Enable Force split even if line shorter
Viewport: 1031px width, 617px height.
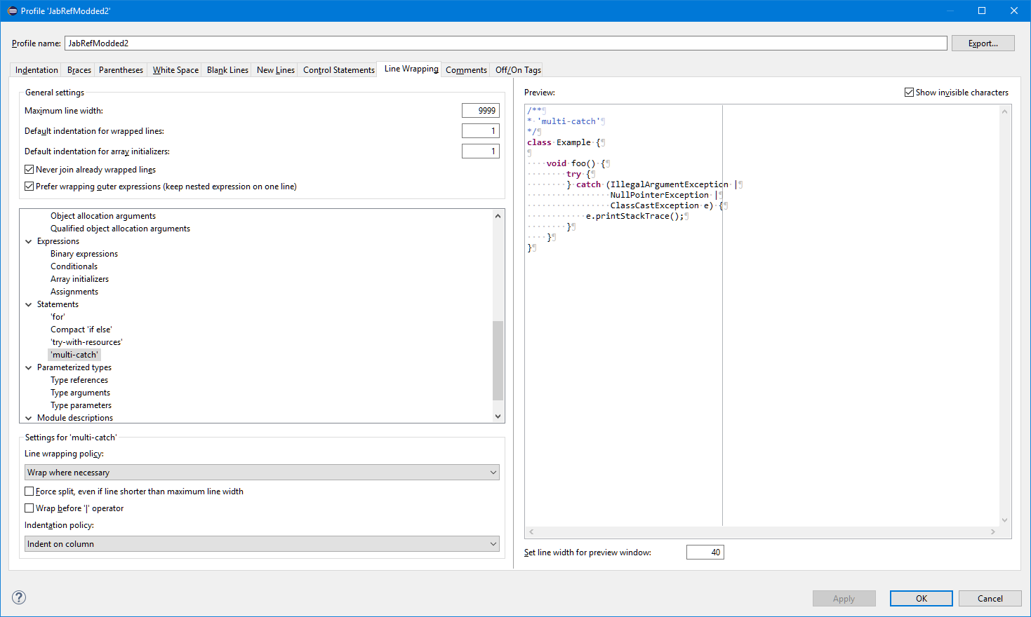click(x=29, y=491)
